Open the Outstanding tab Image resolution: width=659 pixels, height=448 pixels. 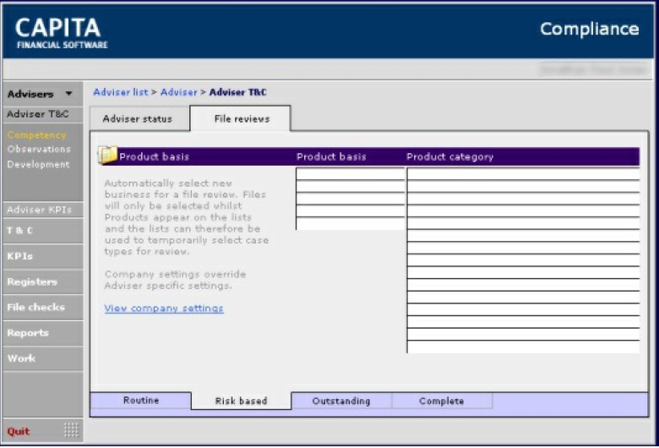pyautogui.click(x=341, y=402)
